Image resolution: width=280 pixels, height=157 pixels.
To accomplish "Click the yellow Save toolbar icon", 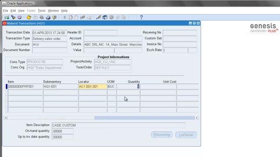I will pos(29,17).
